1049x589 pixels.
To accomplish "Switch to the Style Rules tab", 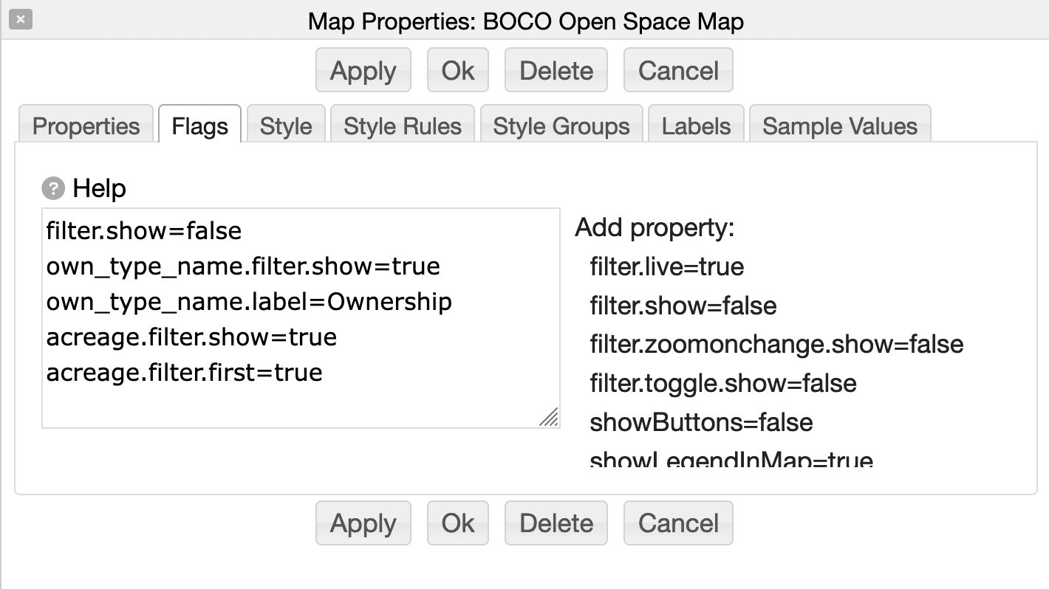I will pos(403,126).
